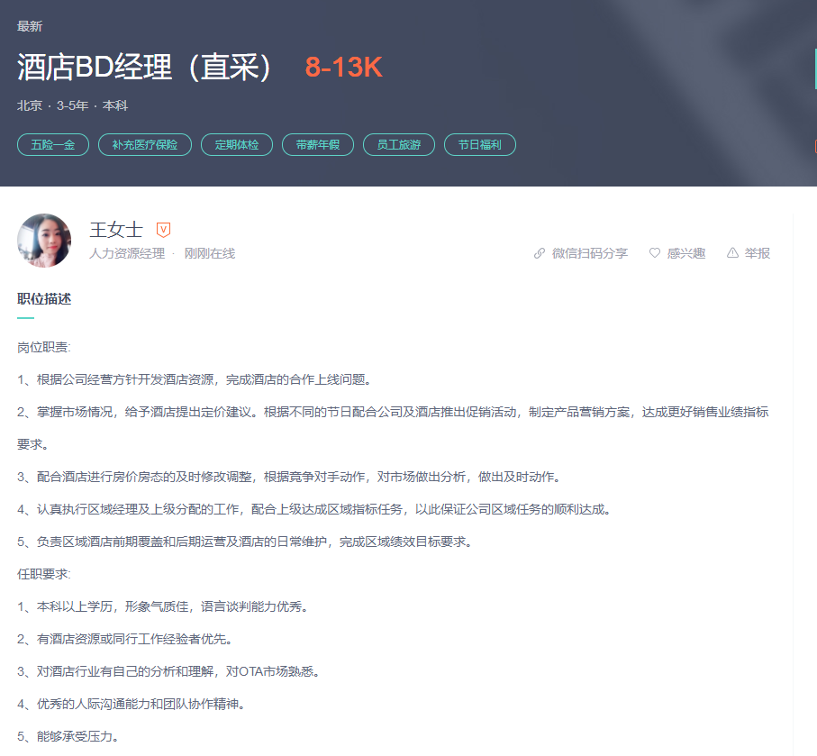This screenshot has width=817, height=756.
Task: Click the 定期体检 benefit tag
Action: (237, 144)
